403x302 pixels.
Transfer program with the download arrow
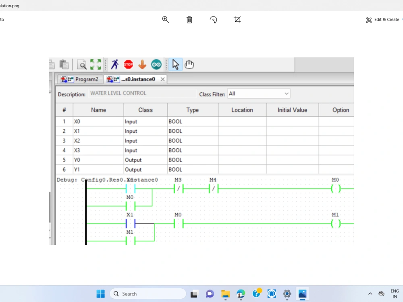(142, 64)
